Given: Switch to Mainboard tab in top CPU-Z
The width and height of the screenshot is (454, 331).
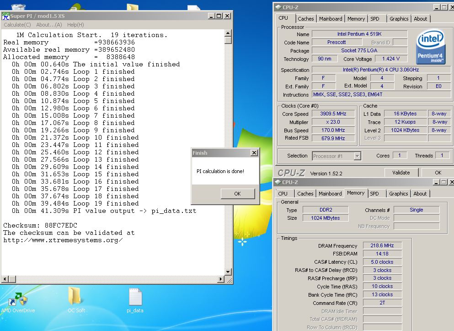Looking at the screenshot, I should (x=331, y=19).
